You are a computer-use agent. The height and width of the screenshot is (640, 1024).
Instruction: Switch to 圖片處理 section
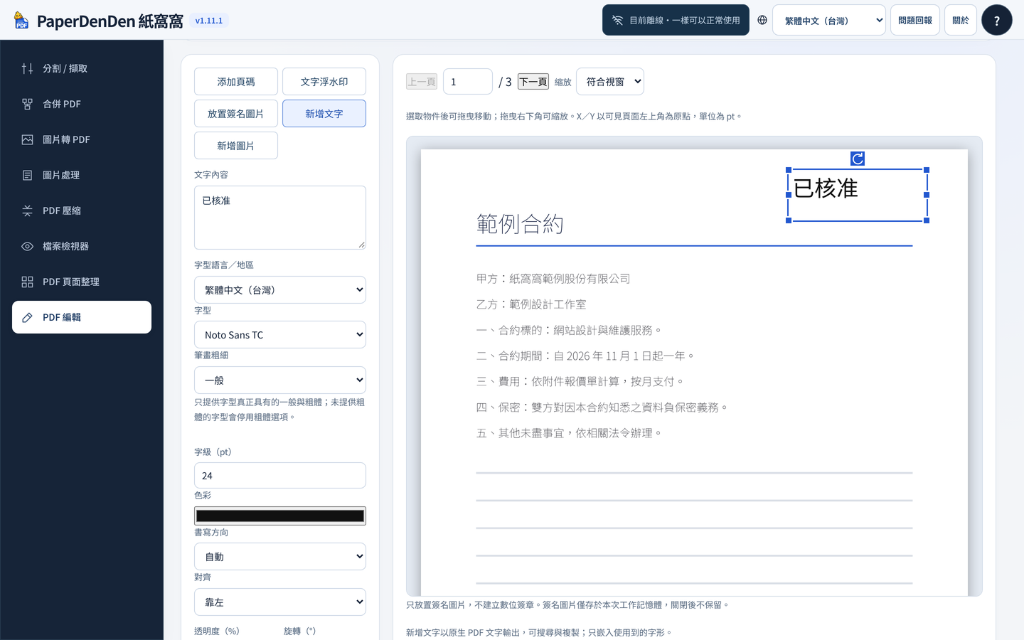(x=82, y=175)
